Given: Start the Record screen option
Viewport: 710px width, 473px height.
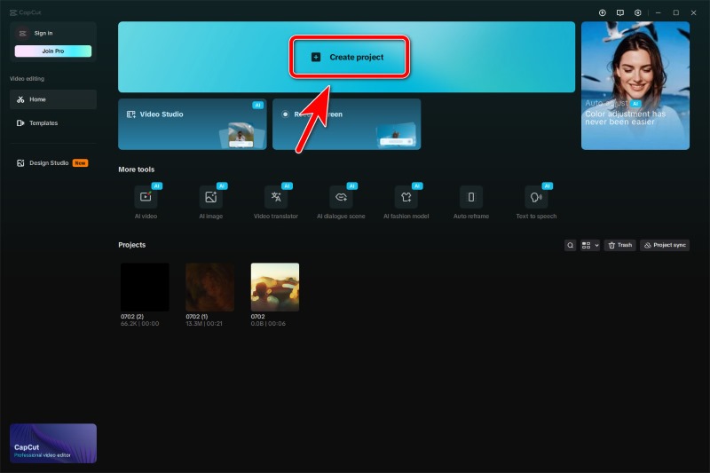Looking at the screenshot, I should pyautogui.click(x=346, y=124).
